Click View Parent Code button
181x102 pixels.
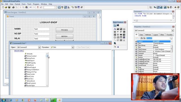coord(83,47)
